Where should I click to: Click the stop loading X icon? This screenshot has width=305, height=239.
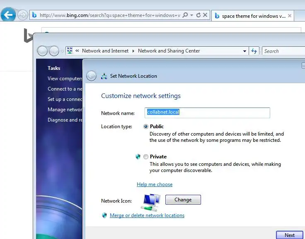(x=205, y=15)
